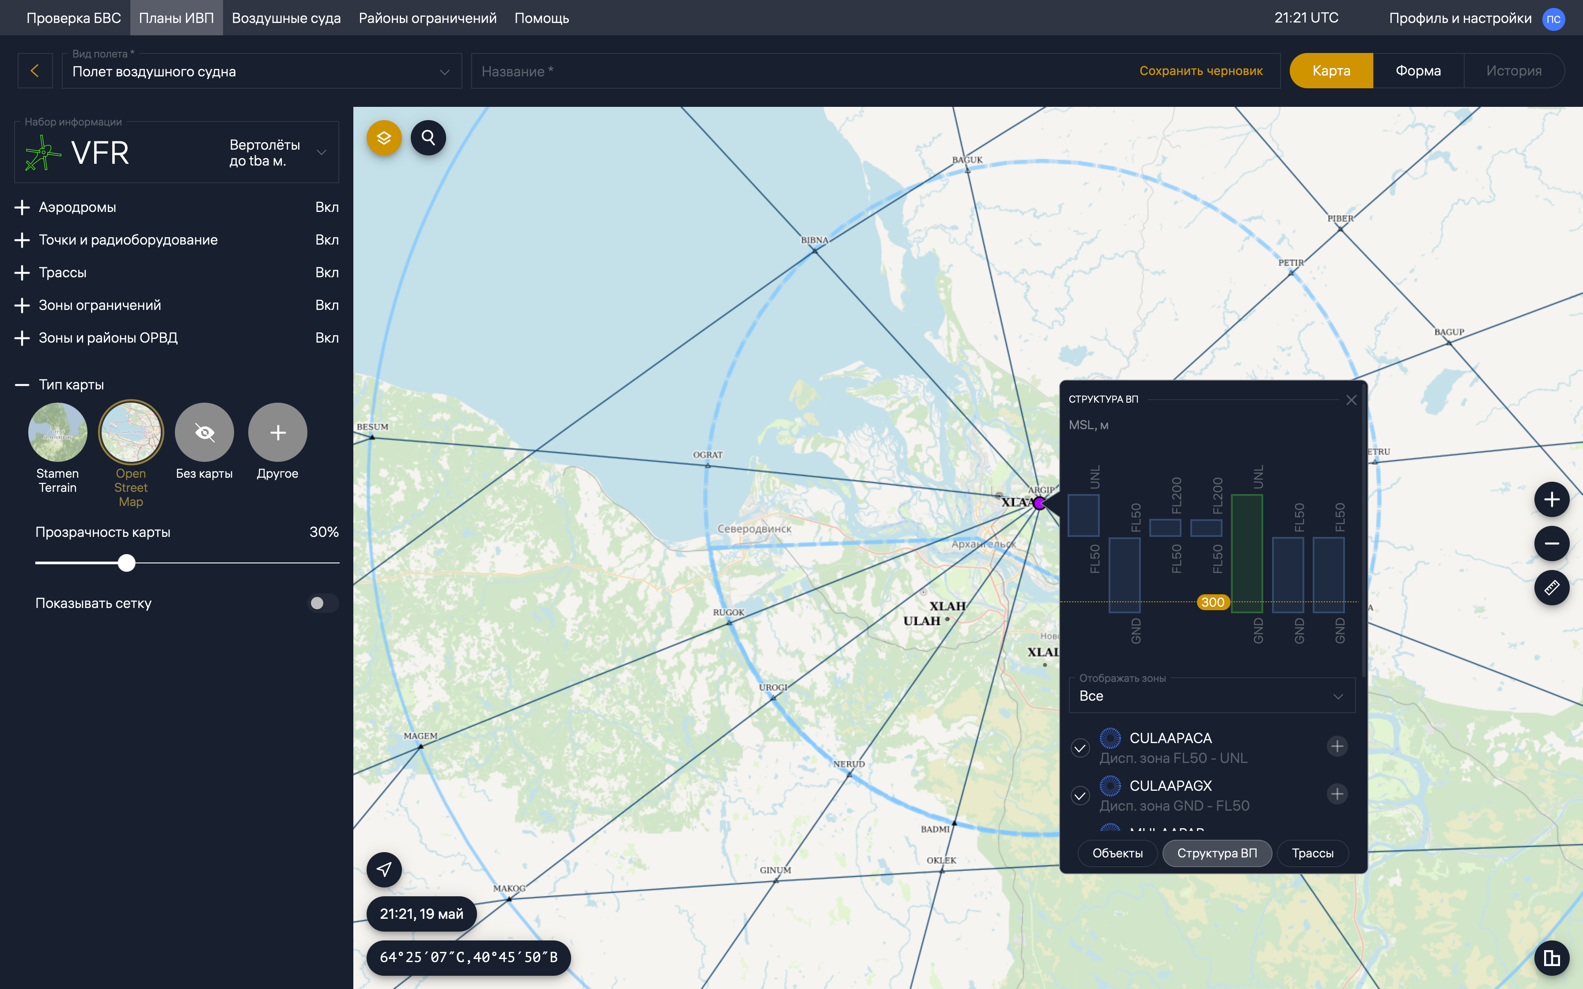
Task: Click Сохранить черновик link
Action: pyautogui.click(x=1201, y=71)
